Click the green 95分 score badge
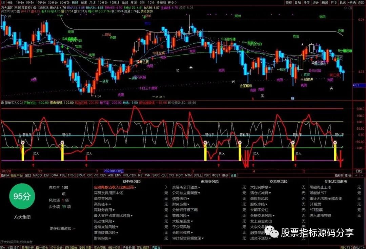This screenshot has width=366, height=249. (22, 196)
